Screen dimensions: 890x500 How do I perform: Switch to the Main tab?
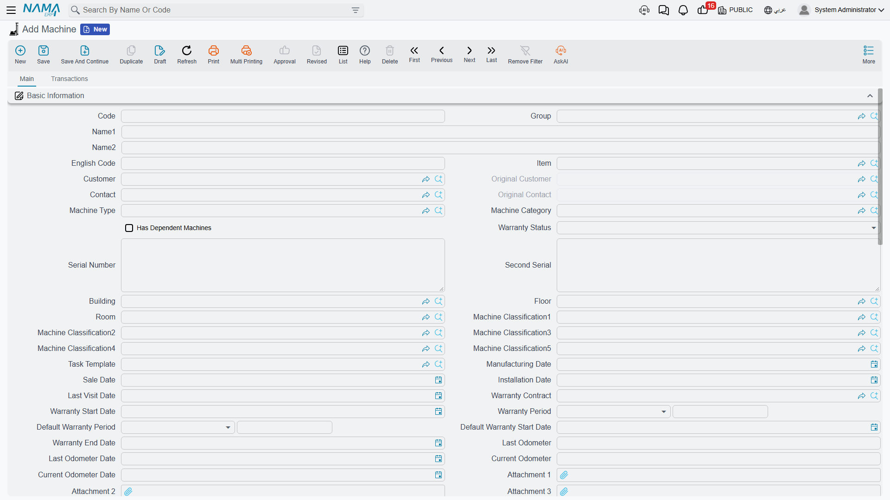click(27, 79)
